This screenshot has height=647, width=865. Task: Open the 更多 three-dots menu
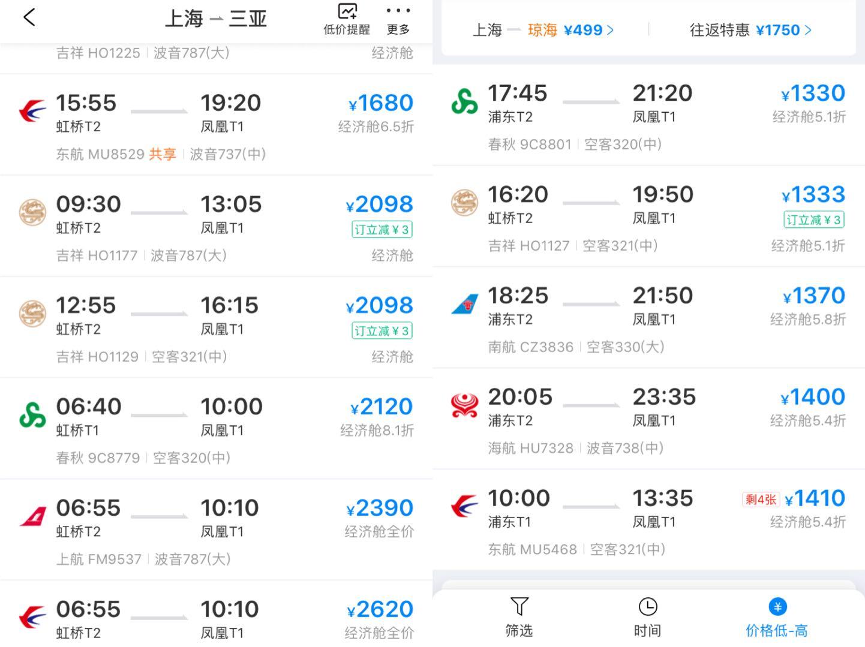[398, 12]
